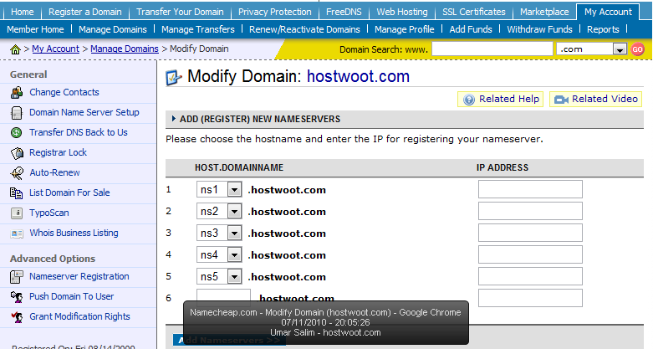
Task: Click the home icon in breadcrumb
Action: 15,49
